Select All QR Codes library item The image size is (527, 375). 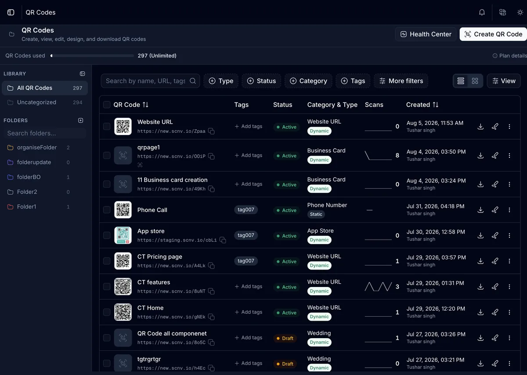click(45, 88)
